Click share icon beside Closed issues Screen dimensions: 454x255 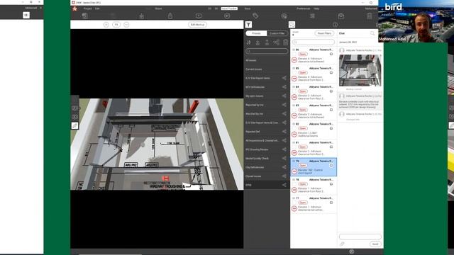click(x=284, y=176)
